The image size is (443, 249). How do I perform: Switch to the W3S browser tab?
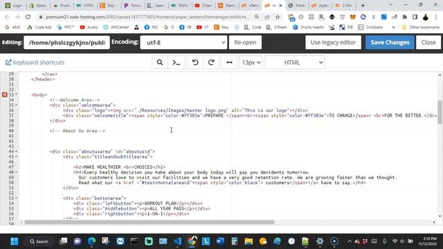[180, 6]
